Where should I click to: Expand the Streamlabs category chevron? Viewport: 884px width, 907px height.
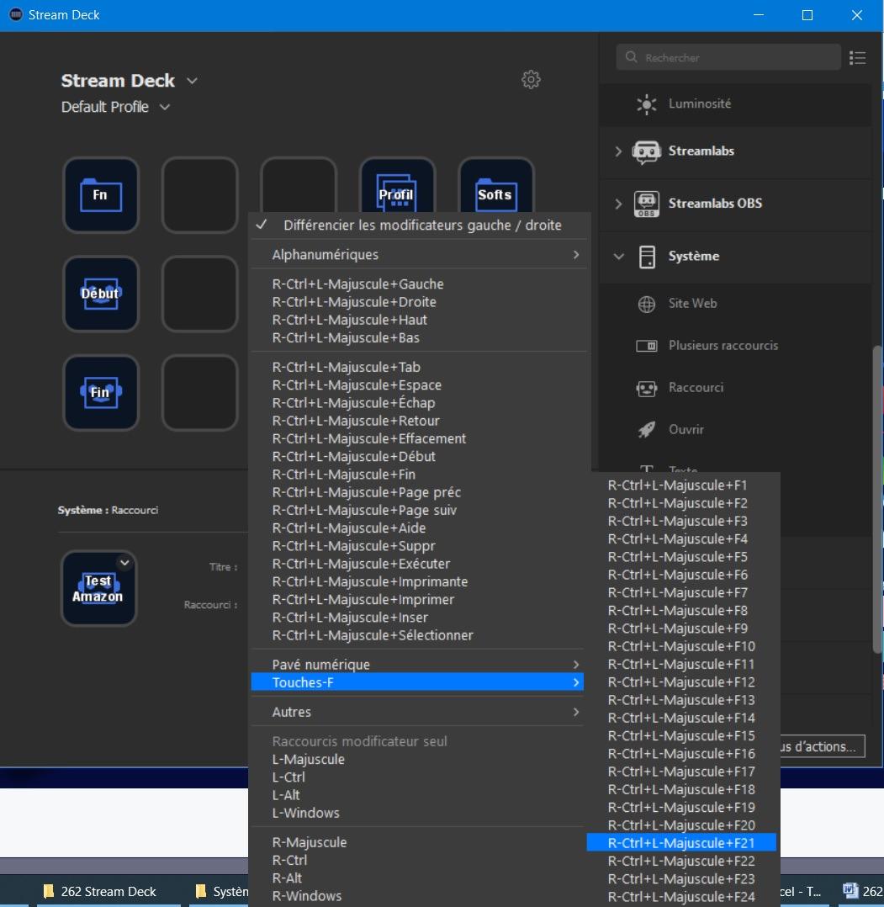[x=618, y=151]
